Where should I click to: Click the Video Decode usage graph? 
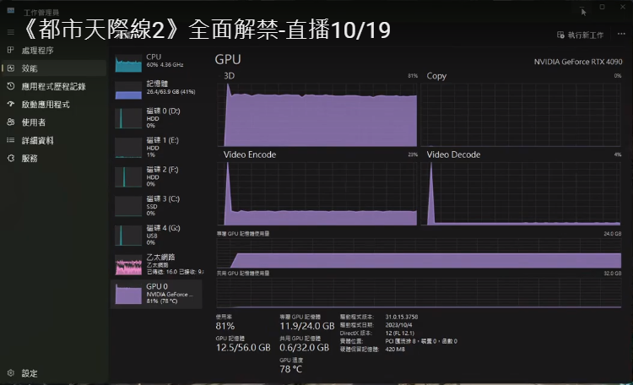(x=525, y=193)
